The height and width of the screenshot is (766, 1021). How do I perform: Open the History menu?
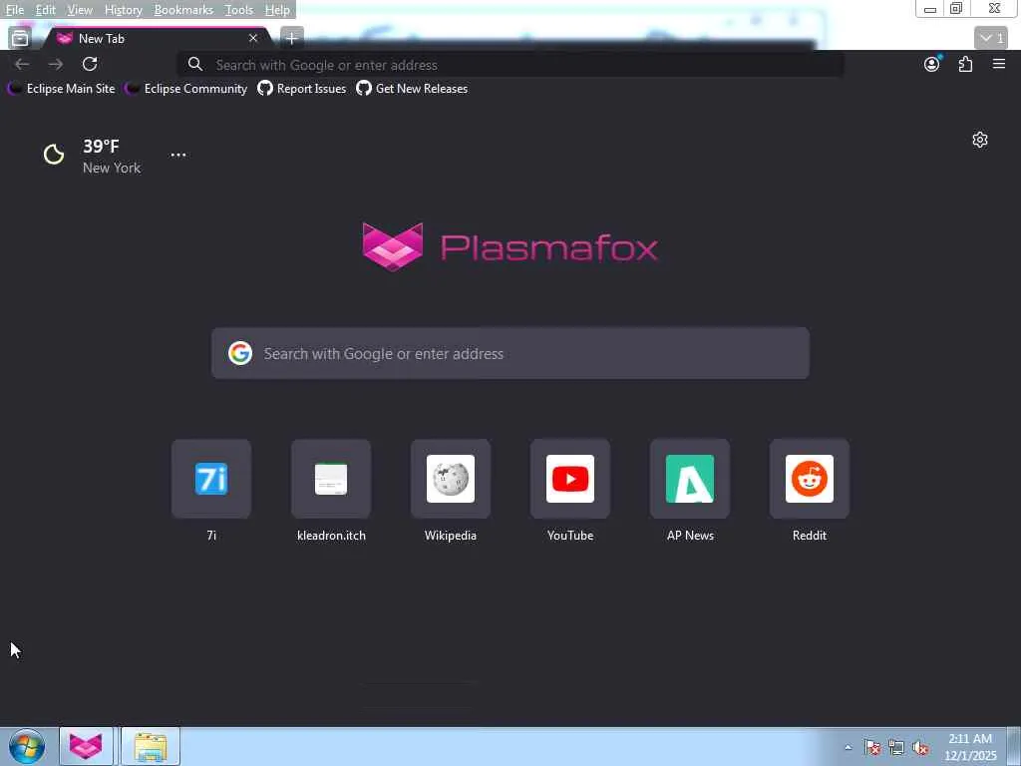(x=123, y=10)
